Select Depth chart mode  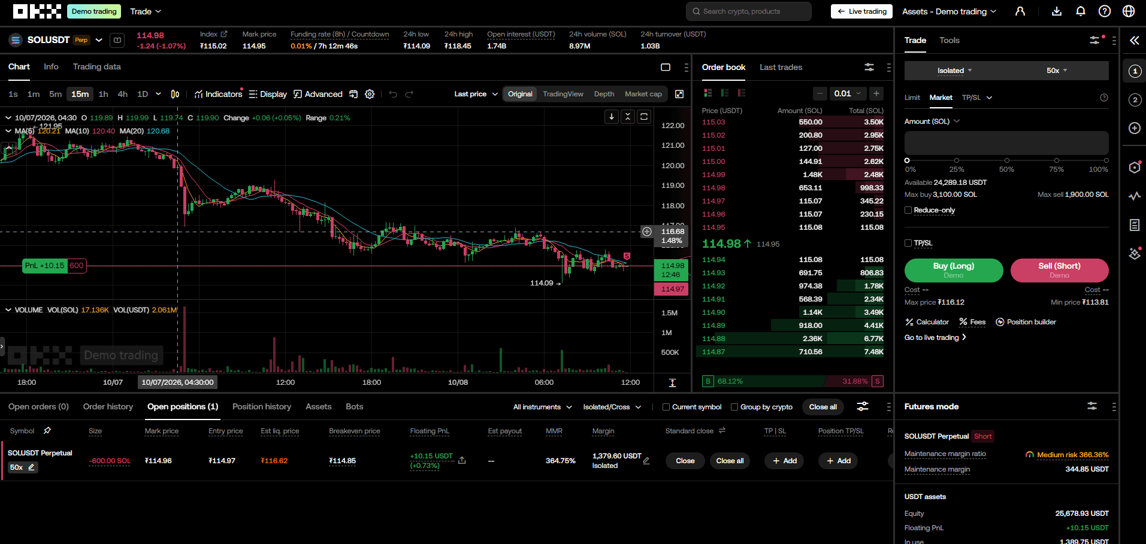click(x=604, y=94)
